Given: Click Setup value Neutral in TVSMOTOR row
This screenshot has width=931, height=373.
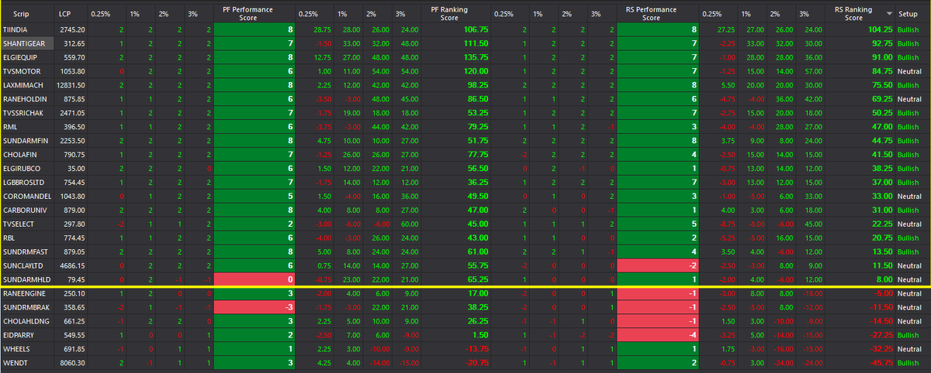Looking at the screenshot, I should 908,70.
